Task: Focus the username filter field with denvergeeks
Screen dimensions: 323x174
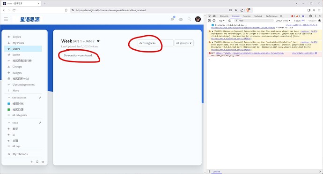Action: (x=155, y=43)
